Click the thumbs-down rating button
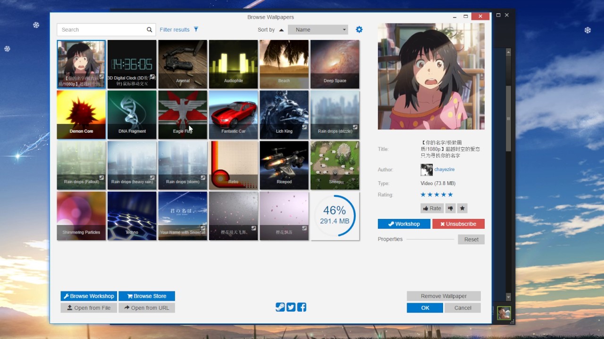 coord(450,208)
